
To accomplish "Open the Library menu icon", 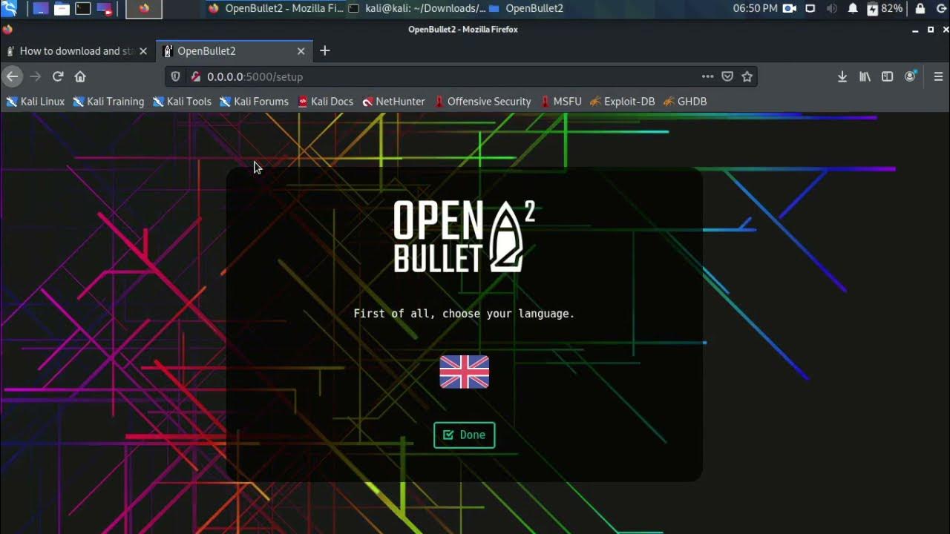I will (x=865, y=76).
